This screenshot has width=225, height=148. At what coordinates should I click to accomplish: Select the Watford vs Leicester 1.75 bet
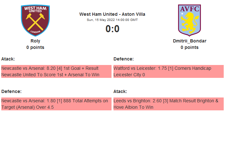[162, 68]
